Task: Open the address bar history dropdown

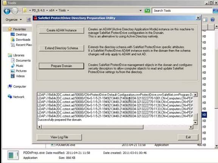Action: point(140,11)
